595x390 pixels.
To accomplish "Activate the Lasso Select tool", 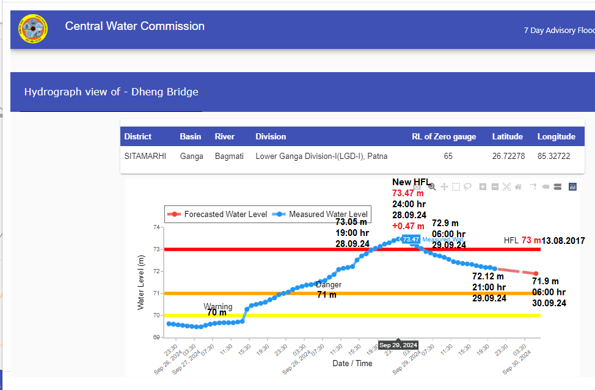I will pos(467,186).
